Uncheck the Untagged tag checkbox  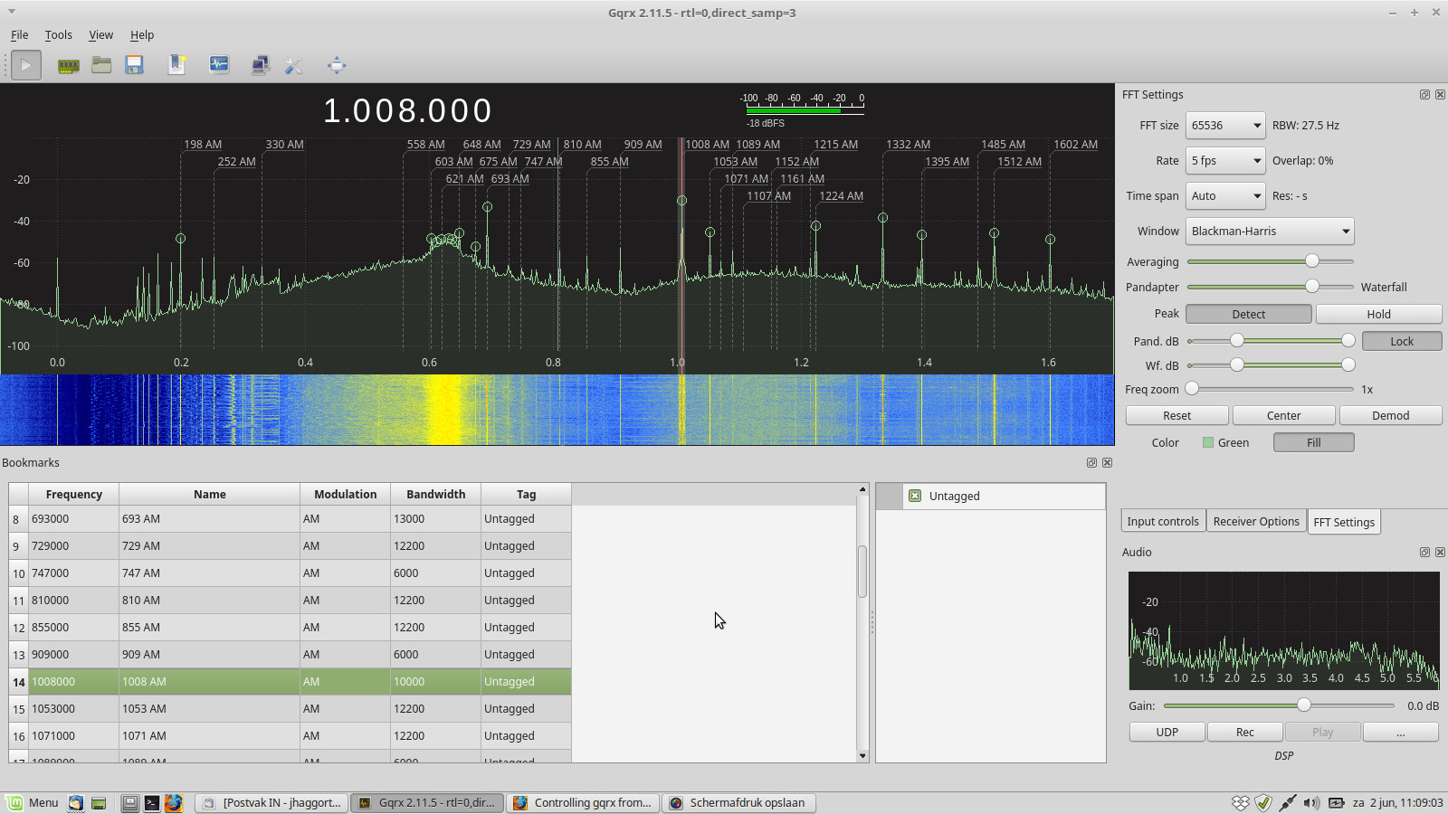[x=915, y=496]
